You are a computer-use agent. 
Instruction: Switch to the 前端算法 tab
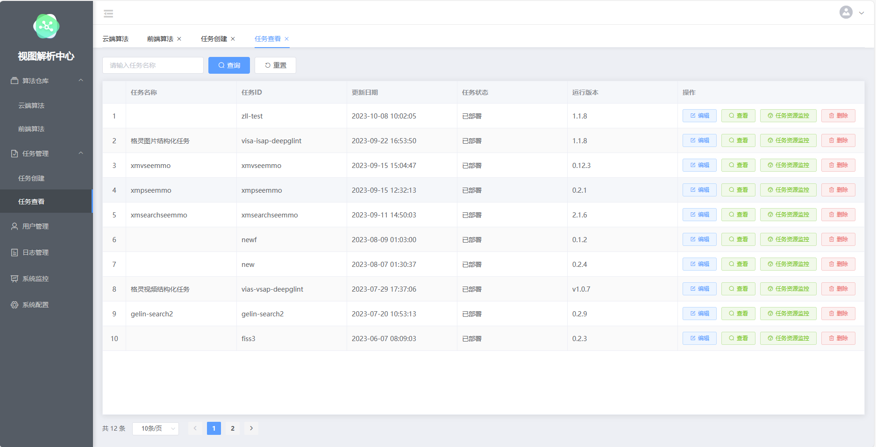click(160, 39)
